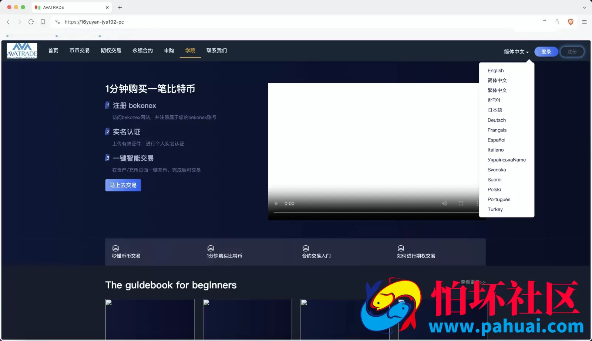Viewport: 592px width, 341px height.
Task: Click coin icon above 1分钟购买比特币
Action: (x=211, y=248)
